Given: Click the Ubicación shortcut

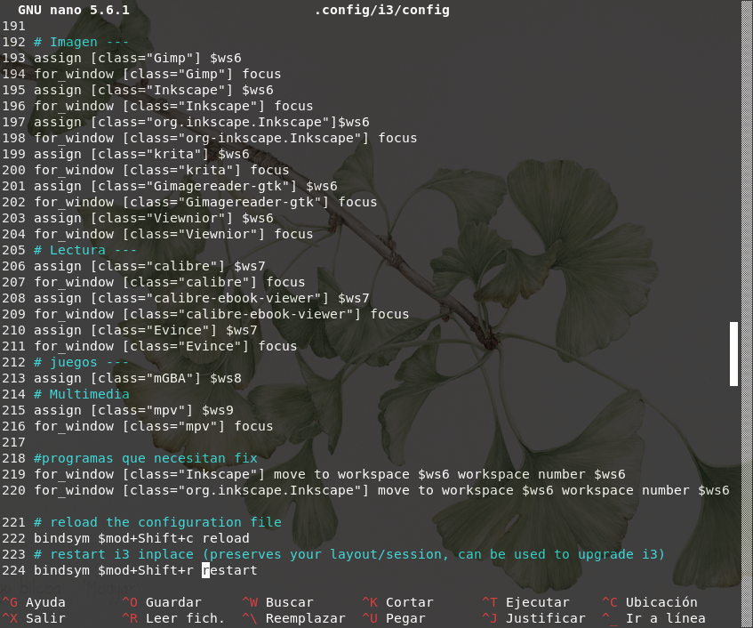Looking at the screenshot, I should coord(648,602).
